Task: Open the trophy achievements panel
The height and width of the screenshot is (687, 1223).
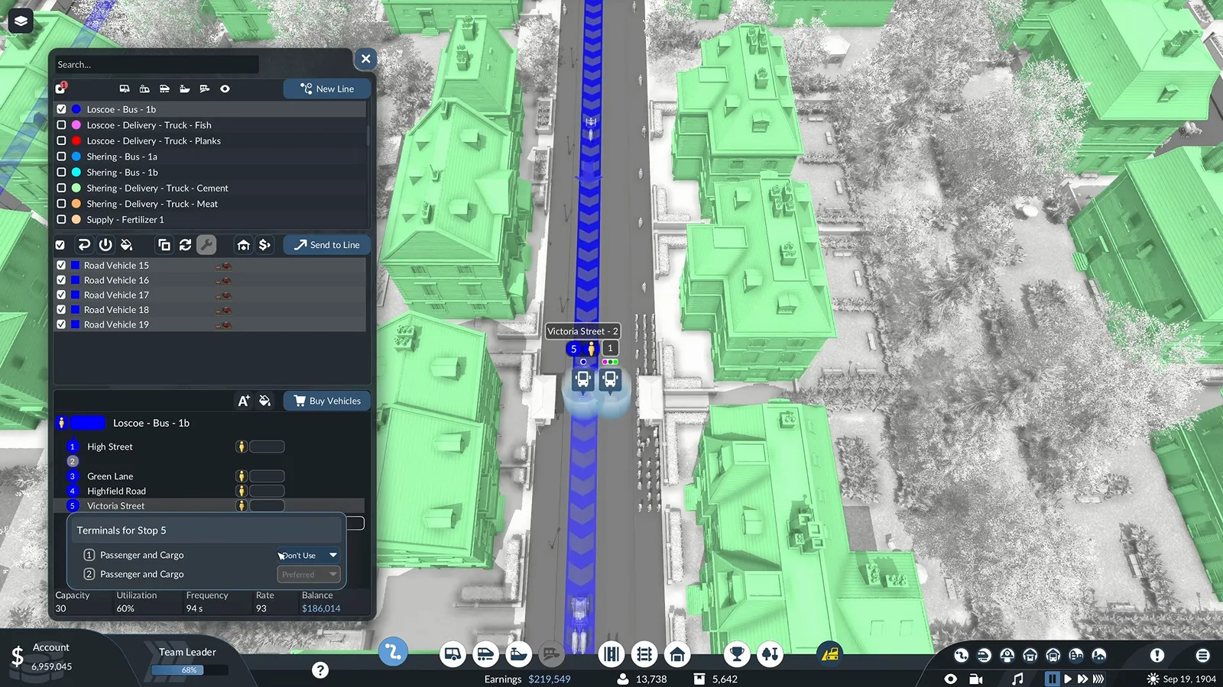Action: 737,654
